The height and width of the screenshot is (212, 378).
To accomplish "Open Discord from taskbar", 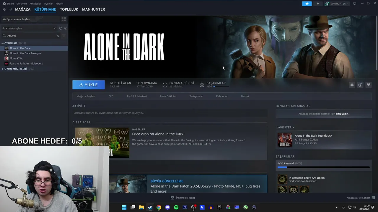I will pyautogui.click(x=167, y=207).
